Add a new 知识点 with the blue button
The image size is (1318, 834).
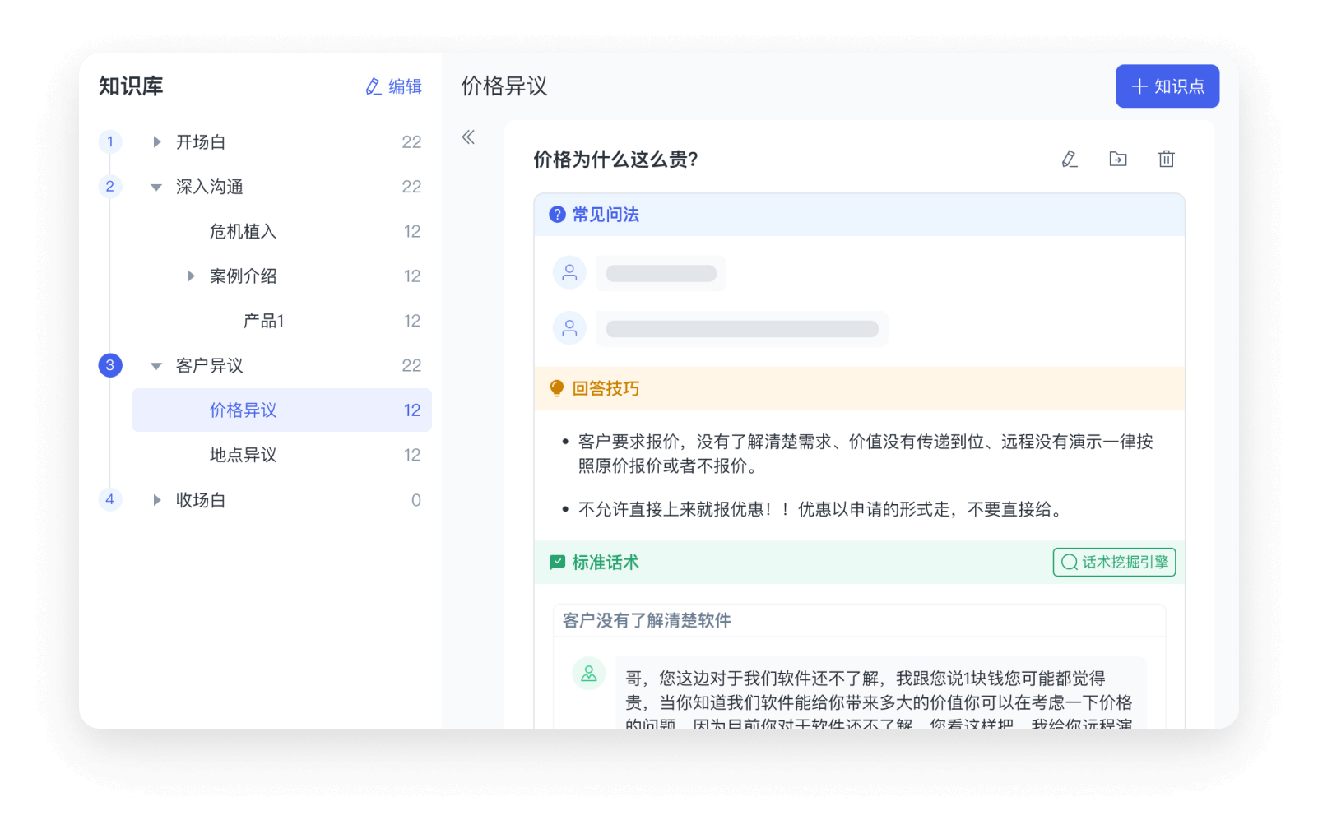point(1167,86)
